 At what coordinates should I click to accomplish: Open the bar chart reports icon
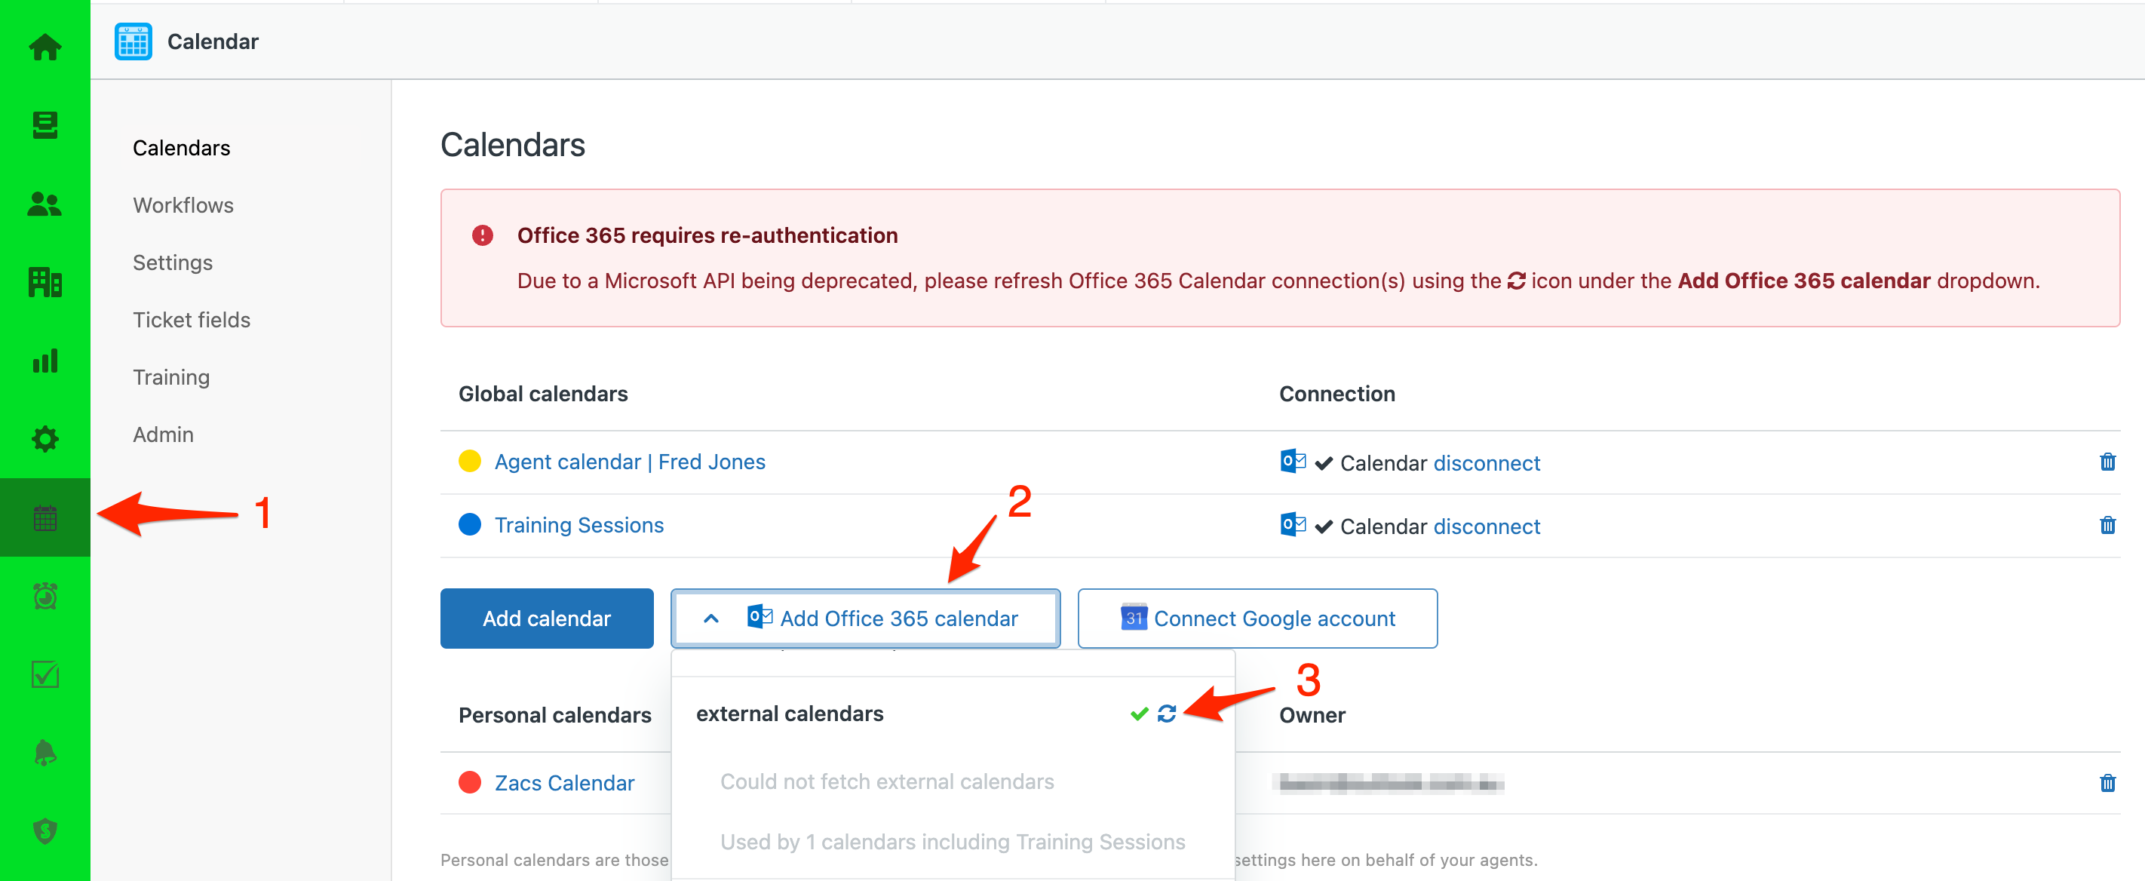[x=45, y=361]
